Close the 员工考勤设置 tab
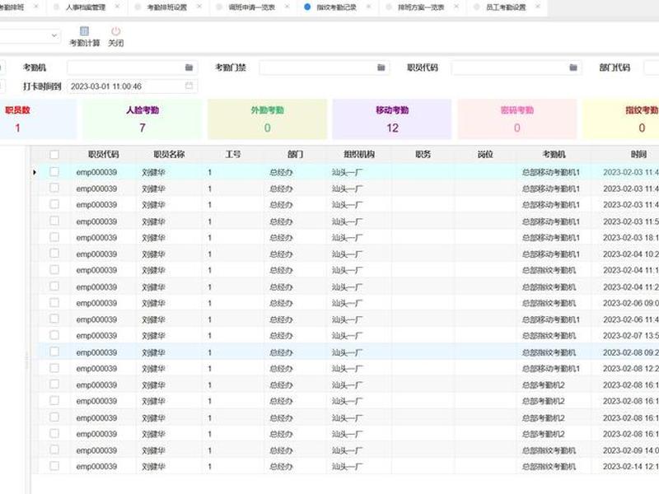This screenshot has width=659, height=494. pos(538,7)
